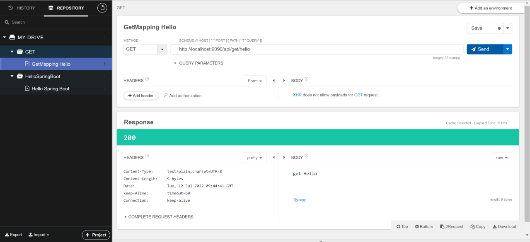Expand QUERY PARAMETERS section
The height and width of the screenshot is (242, 530).
[x=198, y=63]
